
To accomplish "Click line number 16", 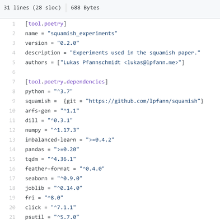I will coord(12,169).
